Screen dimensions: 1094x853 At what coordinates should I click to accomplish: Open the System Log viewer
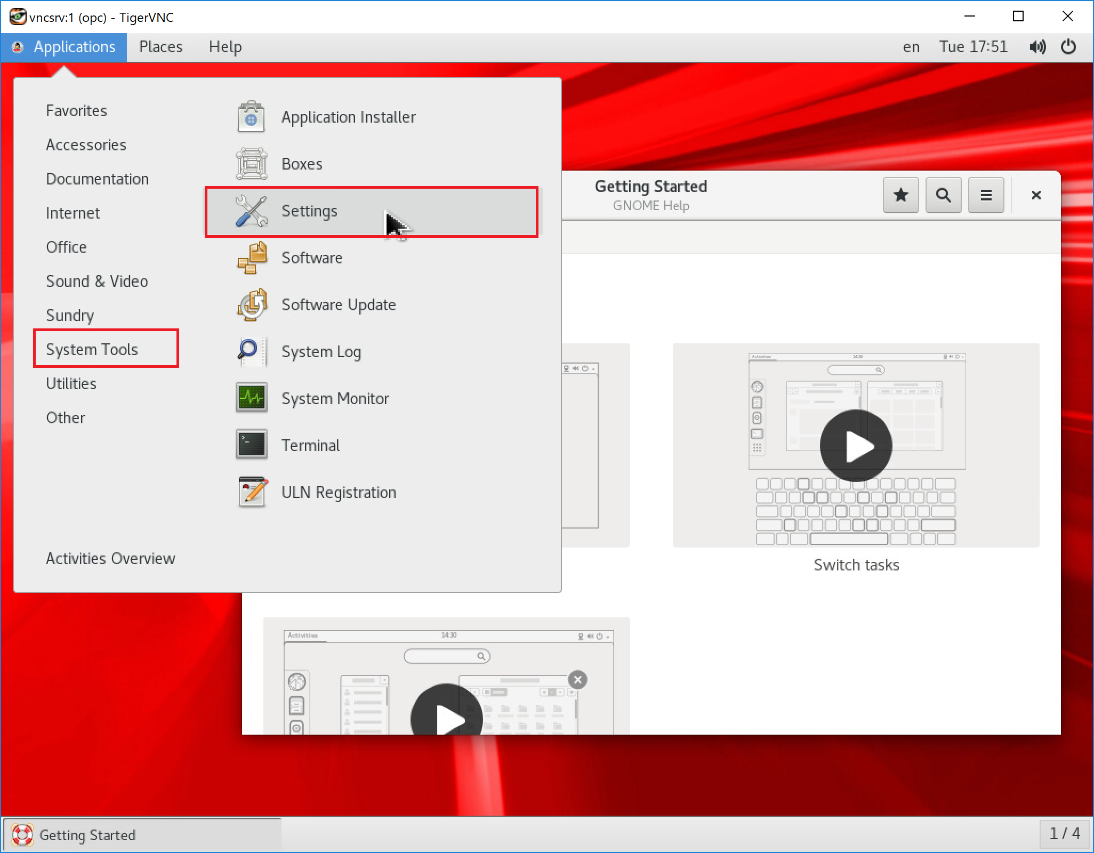[x=320, y=351]
